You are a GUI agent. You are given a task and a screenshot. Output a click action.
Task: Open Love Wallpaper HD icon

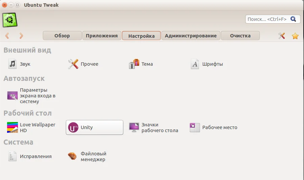(x=12, y=127)
